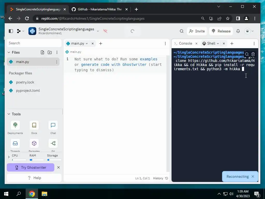The height and width of the screenshot is (199, 265).
Task: Create a new file icon
Action: coord(42,52)
